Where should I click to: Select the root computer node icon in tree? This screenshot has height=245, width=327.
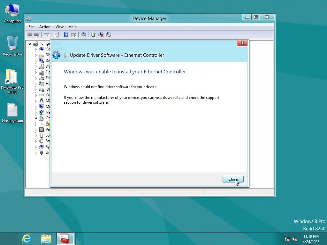(36, 43)
